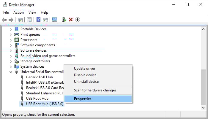Viewport: 208px width, 119px height.
Task: Click the Update device driver toolbar icon
Action: 64,20
